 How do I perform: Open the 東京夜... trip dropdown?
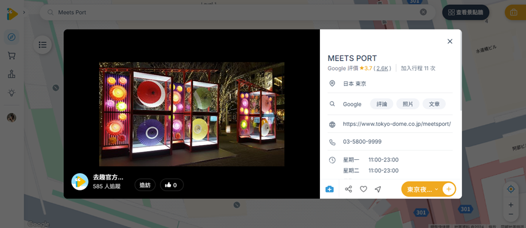click(x=422, y=189)
